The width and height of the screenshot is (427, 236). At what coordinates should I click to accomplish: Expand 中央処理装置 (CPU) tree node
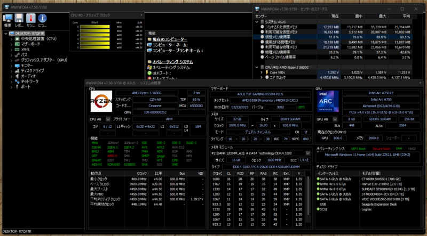click(x=11, y=39)
